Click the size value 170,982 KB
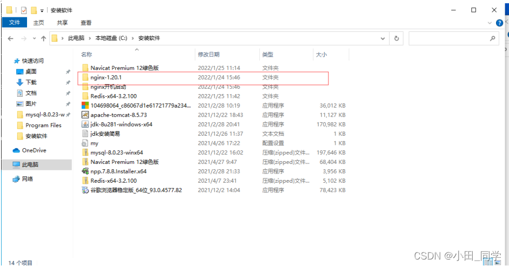The image size is (509, 266). pos(331,124)
